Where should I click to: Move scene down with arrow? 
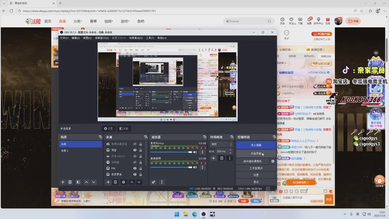click(x=93, y=182)
